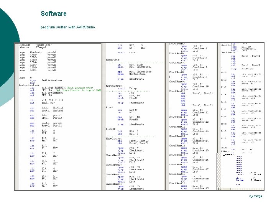Click the "program written with AVRStudio." subtitle
The width and height of the screenshot is (276, 207).
click(x=68, y=27)
